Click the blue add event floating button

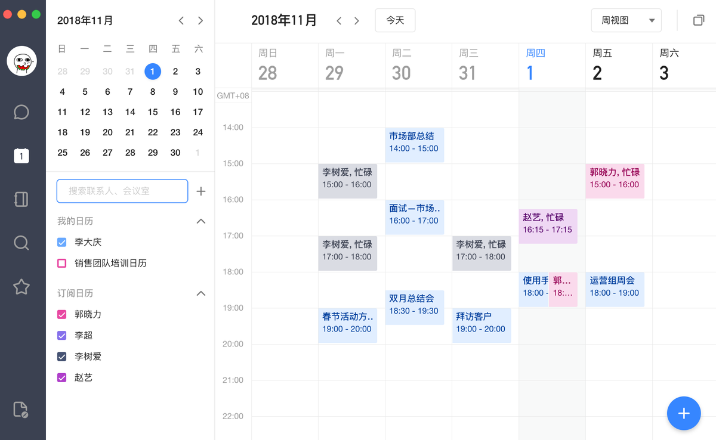click(x=684, y=413)
